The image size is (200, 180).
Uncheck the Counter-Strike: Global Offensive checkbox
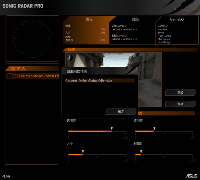tap(10, 76)
